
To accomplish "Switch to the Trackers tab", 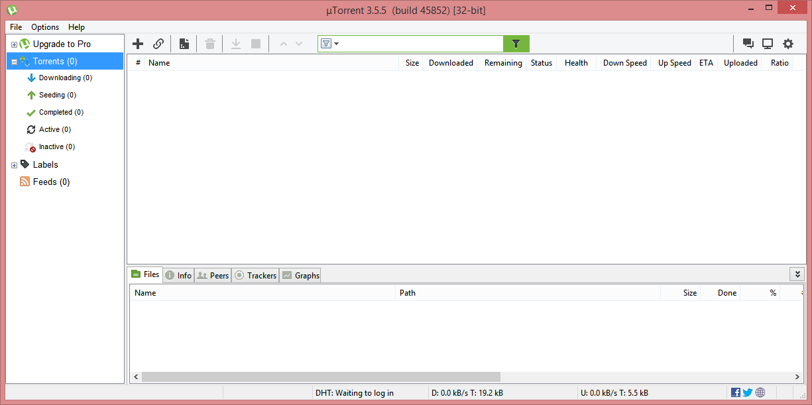I will click(255, 275).
